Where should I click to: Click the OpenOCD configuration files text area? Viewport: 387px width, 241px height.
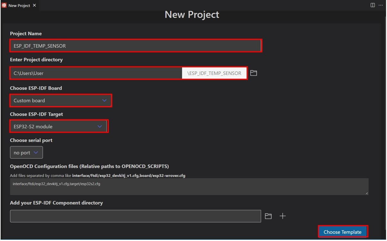(189, 187)
